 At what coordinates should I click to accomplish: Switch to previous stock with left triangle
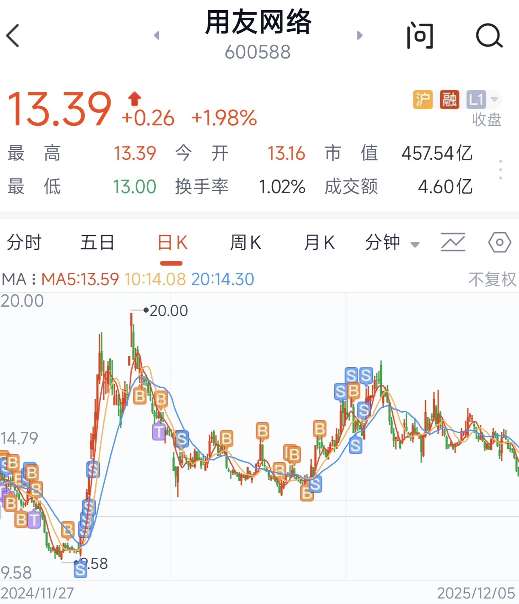pos(157,35)
